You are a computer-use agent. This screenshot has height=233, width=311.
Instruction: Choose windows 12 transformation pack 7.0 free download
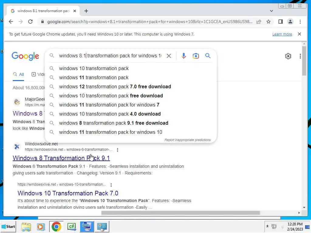[131, 86]
